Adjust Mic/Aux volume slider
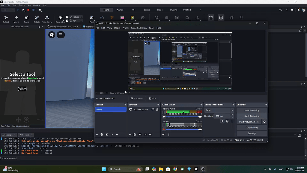 (x=184, y=129)
